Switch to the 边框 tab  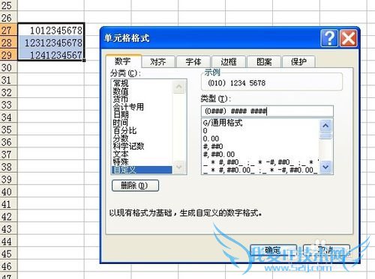click(228, 61)
